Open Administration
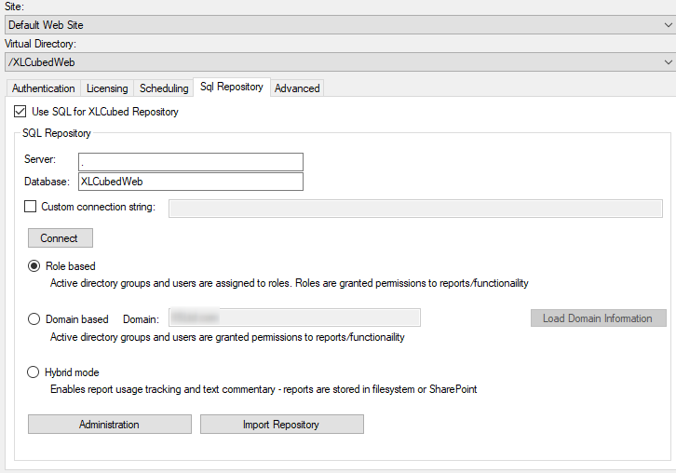This screenshot has height=473, width=676. tap(109, 425)
